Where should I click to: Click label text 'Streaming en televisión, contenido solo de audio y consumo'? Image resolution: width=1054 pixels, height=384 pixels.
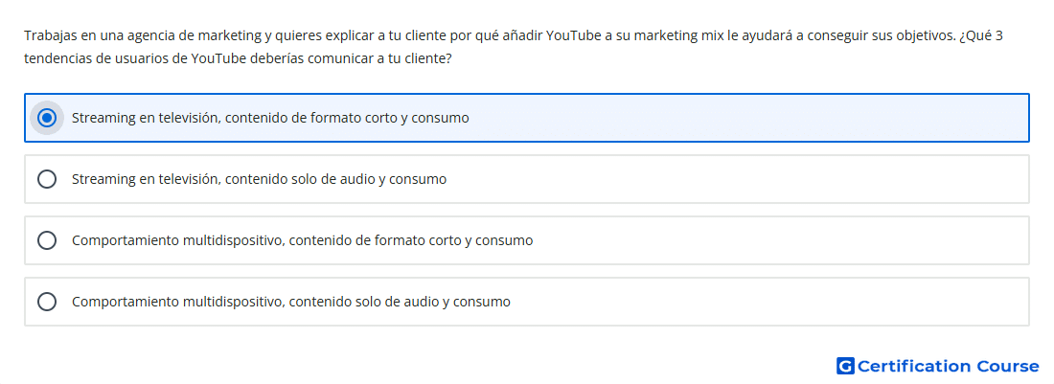point(259,179)
